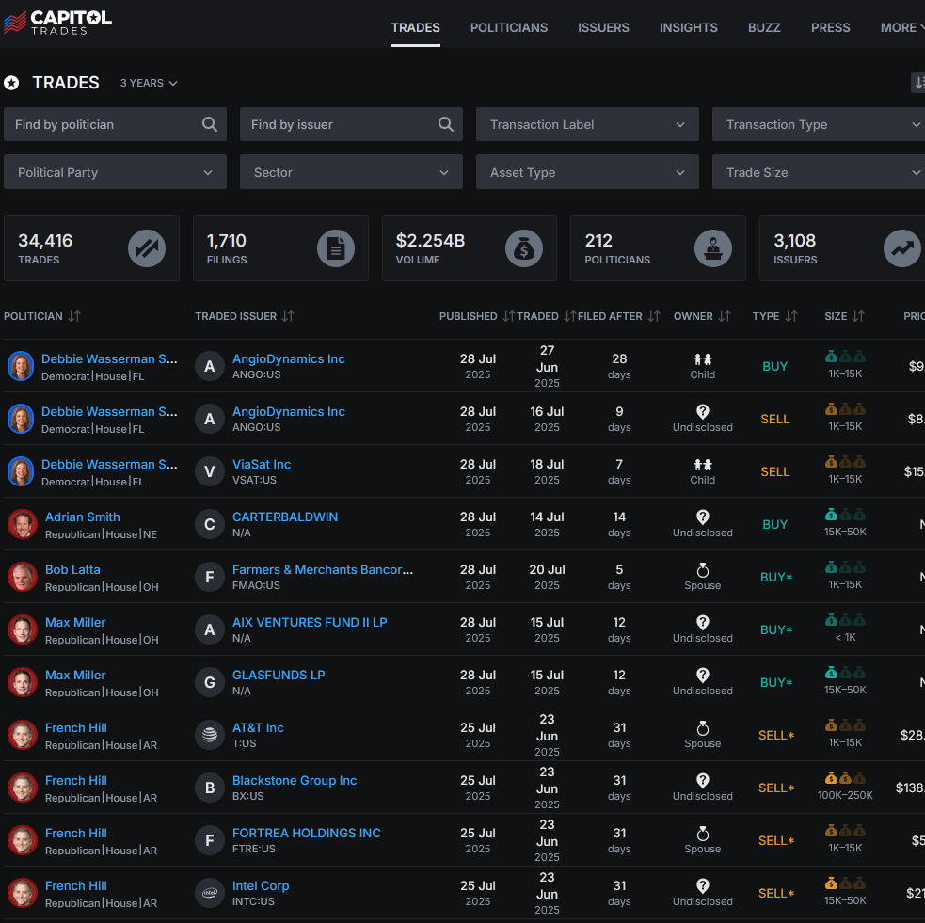The width and height of the screenshot is (925, 923).
Task: Open the PRESS tab
Action: pyautogui.click(x=830, y=27)
